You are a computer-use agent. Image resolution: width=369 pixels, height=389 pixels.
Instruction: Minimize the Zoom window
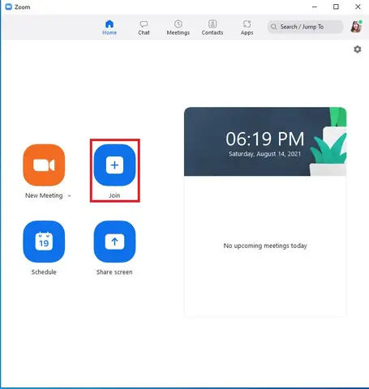(x=315, y=6)
